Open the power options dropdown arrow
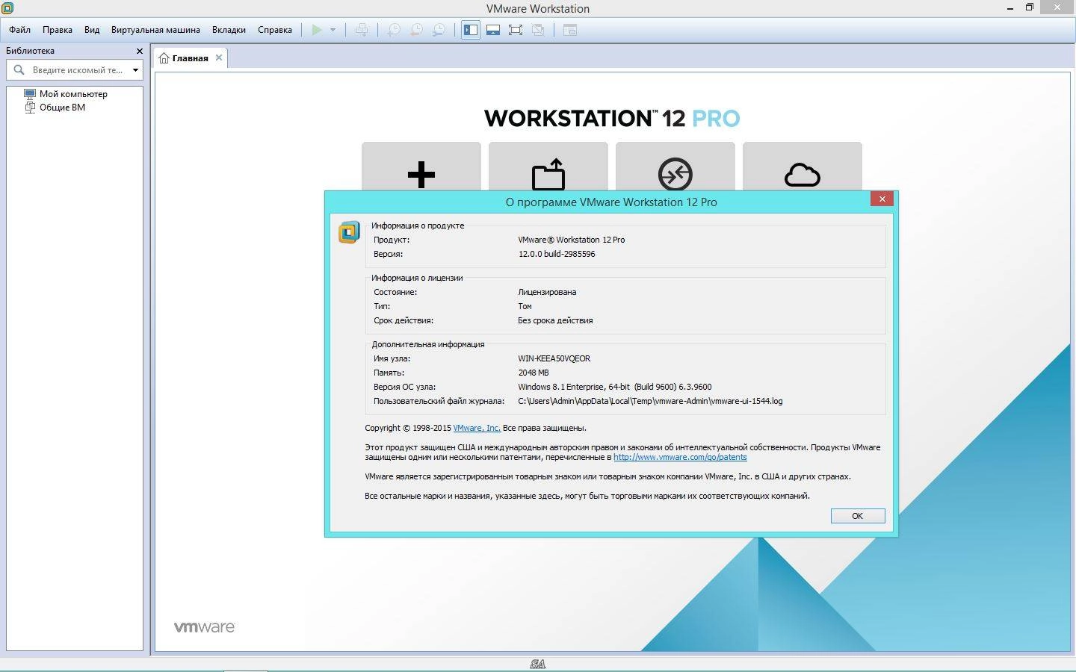The width and height of the screenshot is (1076, 672). (333, 30)
